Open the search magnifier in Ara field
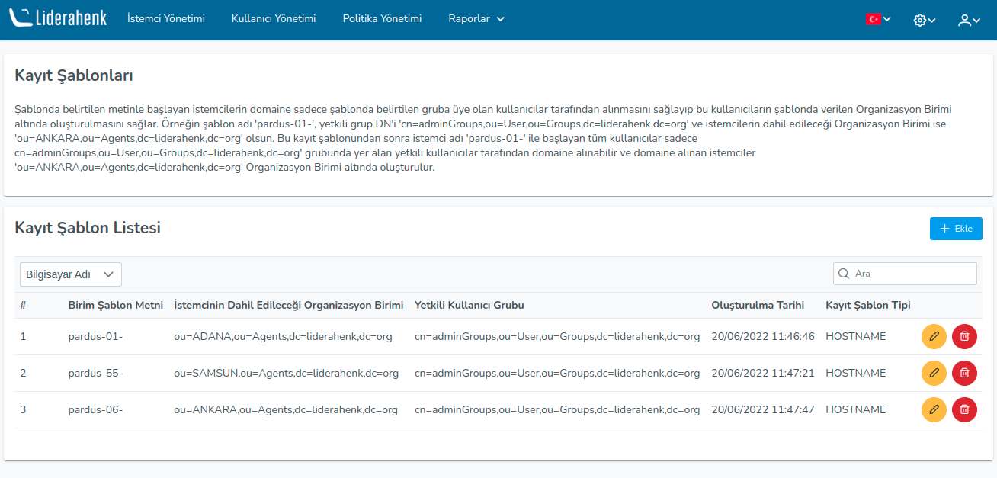Screen dimensions: 997x478 845,273
